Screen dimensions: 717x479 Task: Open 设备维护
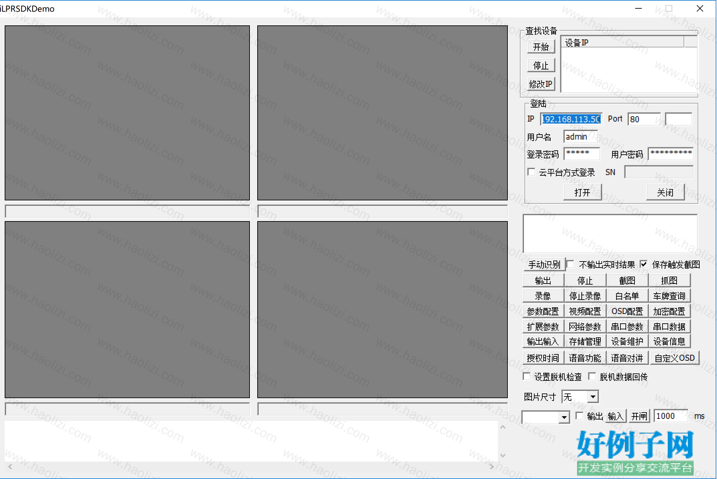click(627, 341)
